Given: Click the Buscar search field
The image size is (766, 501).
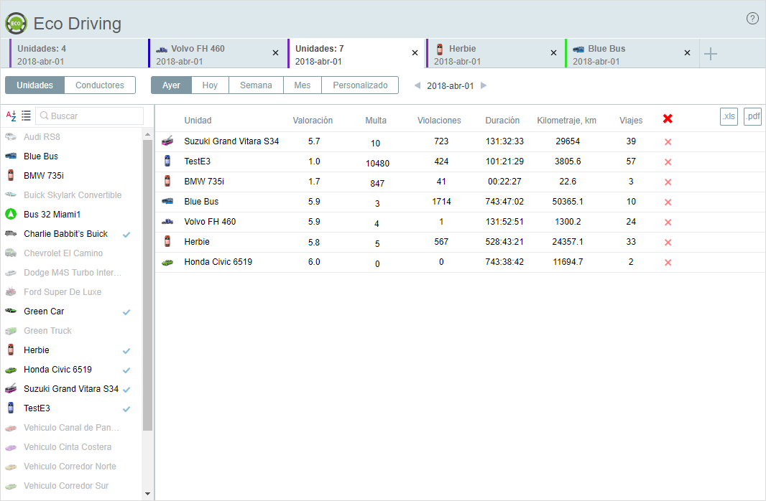Looking at the screenshot, I should [95, 116].
